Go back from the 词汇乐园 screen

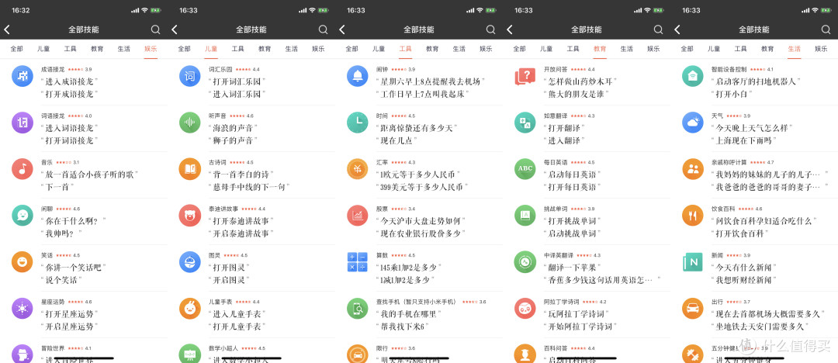click(175, 29)
